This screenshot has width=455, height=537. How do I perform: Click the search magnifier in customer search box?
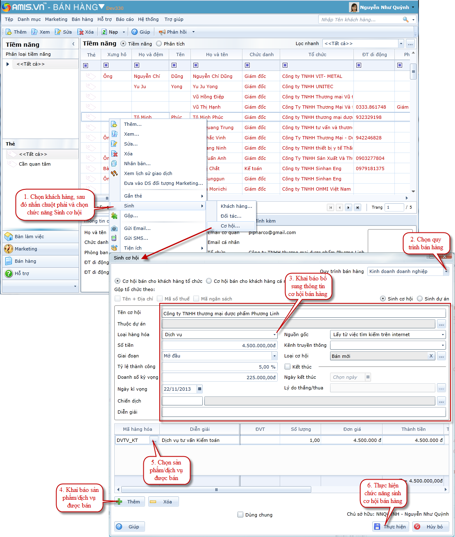[405, 20]
